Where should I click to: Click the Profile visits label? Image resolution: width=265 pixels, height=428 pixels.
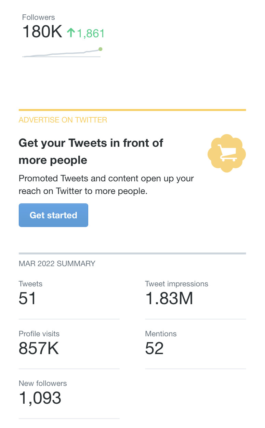coord(39,334)
